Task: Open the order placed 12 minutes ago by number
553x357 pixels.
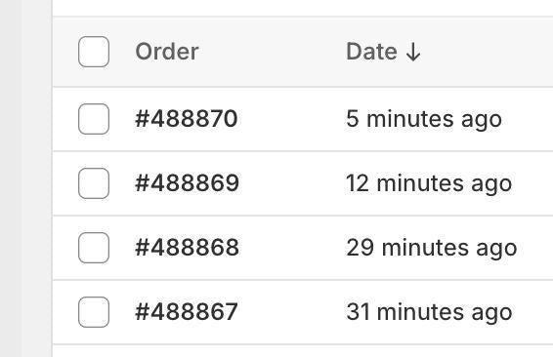Action: click(x=188, y=183)
